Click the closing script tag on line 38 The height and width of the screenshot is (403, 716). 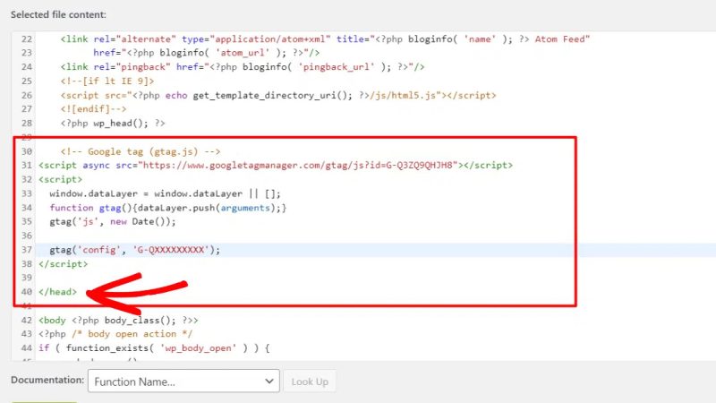pos(63,263)
